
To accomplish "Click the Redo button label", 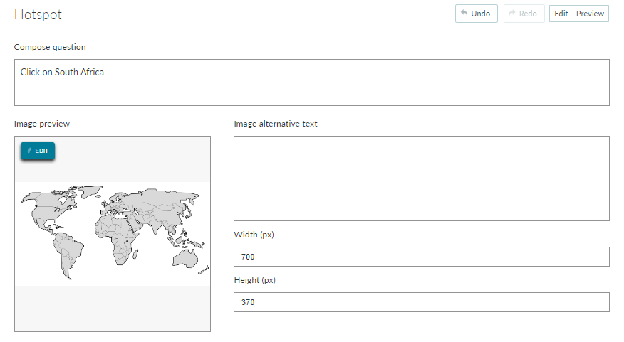I will tap(528, 14).
